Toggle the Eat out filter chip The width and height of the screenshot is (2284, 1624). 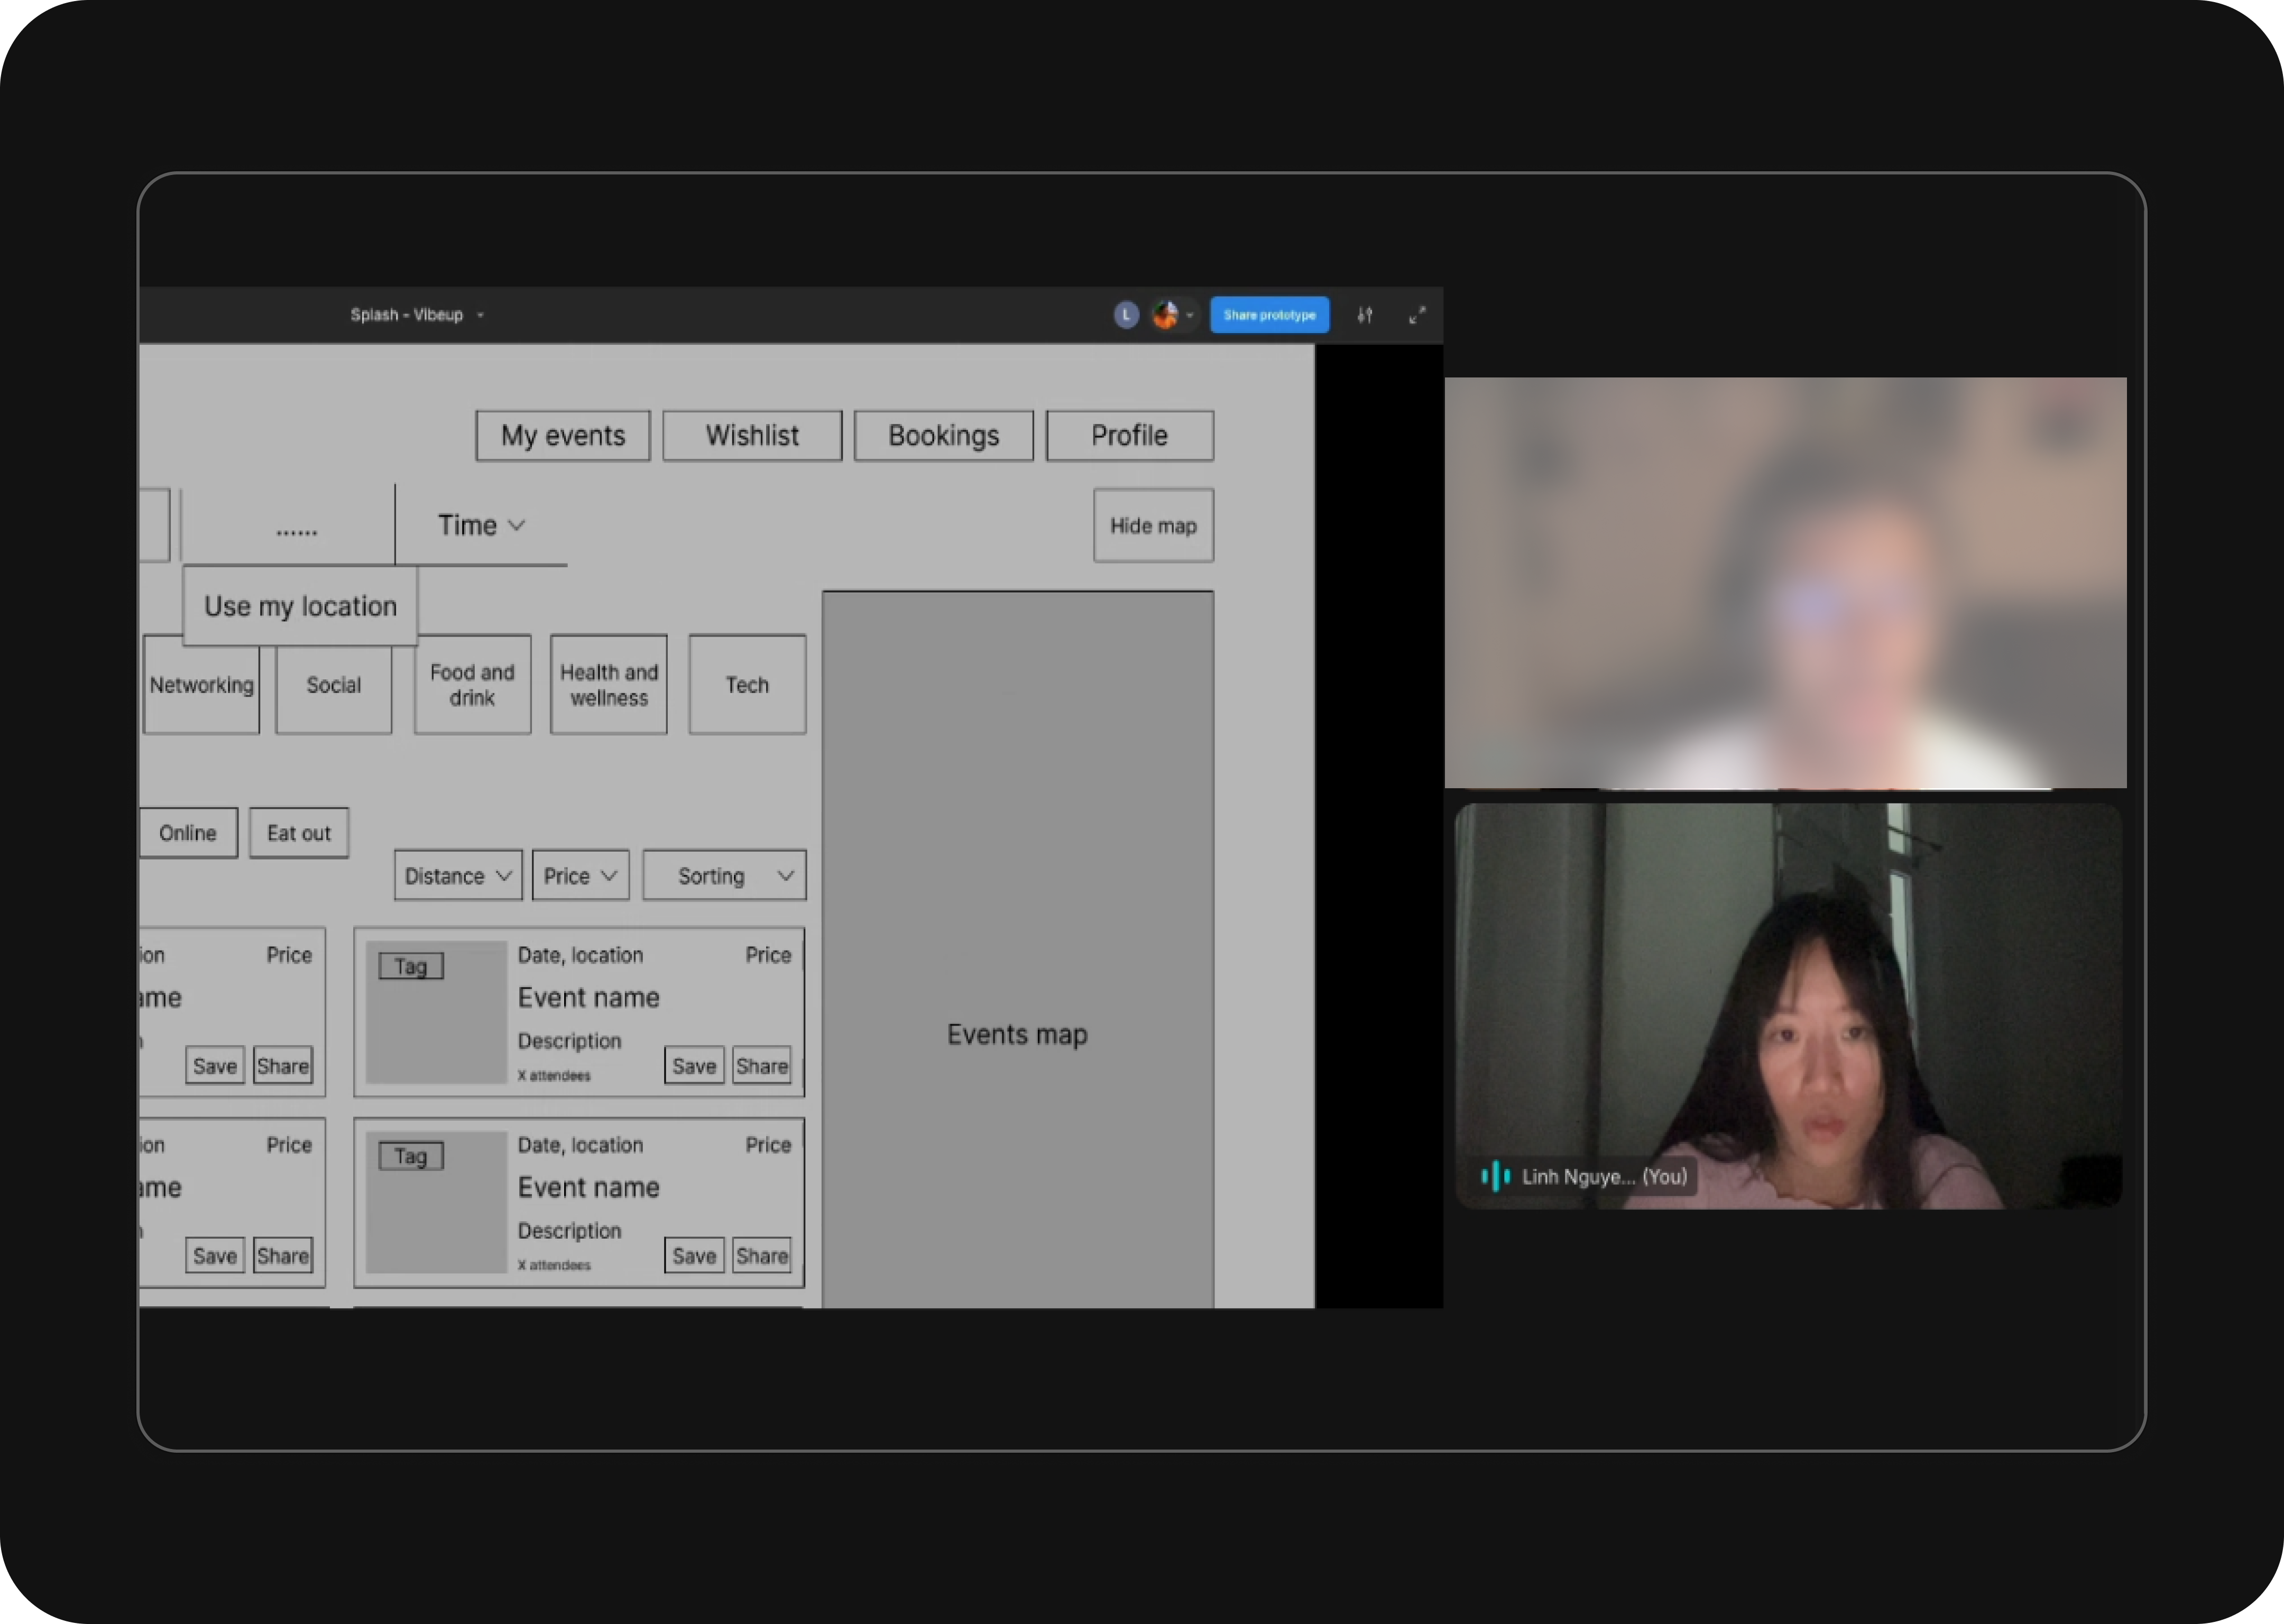tap(299, 833)
